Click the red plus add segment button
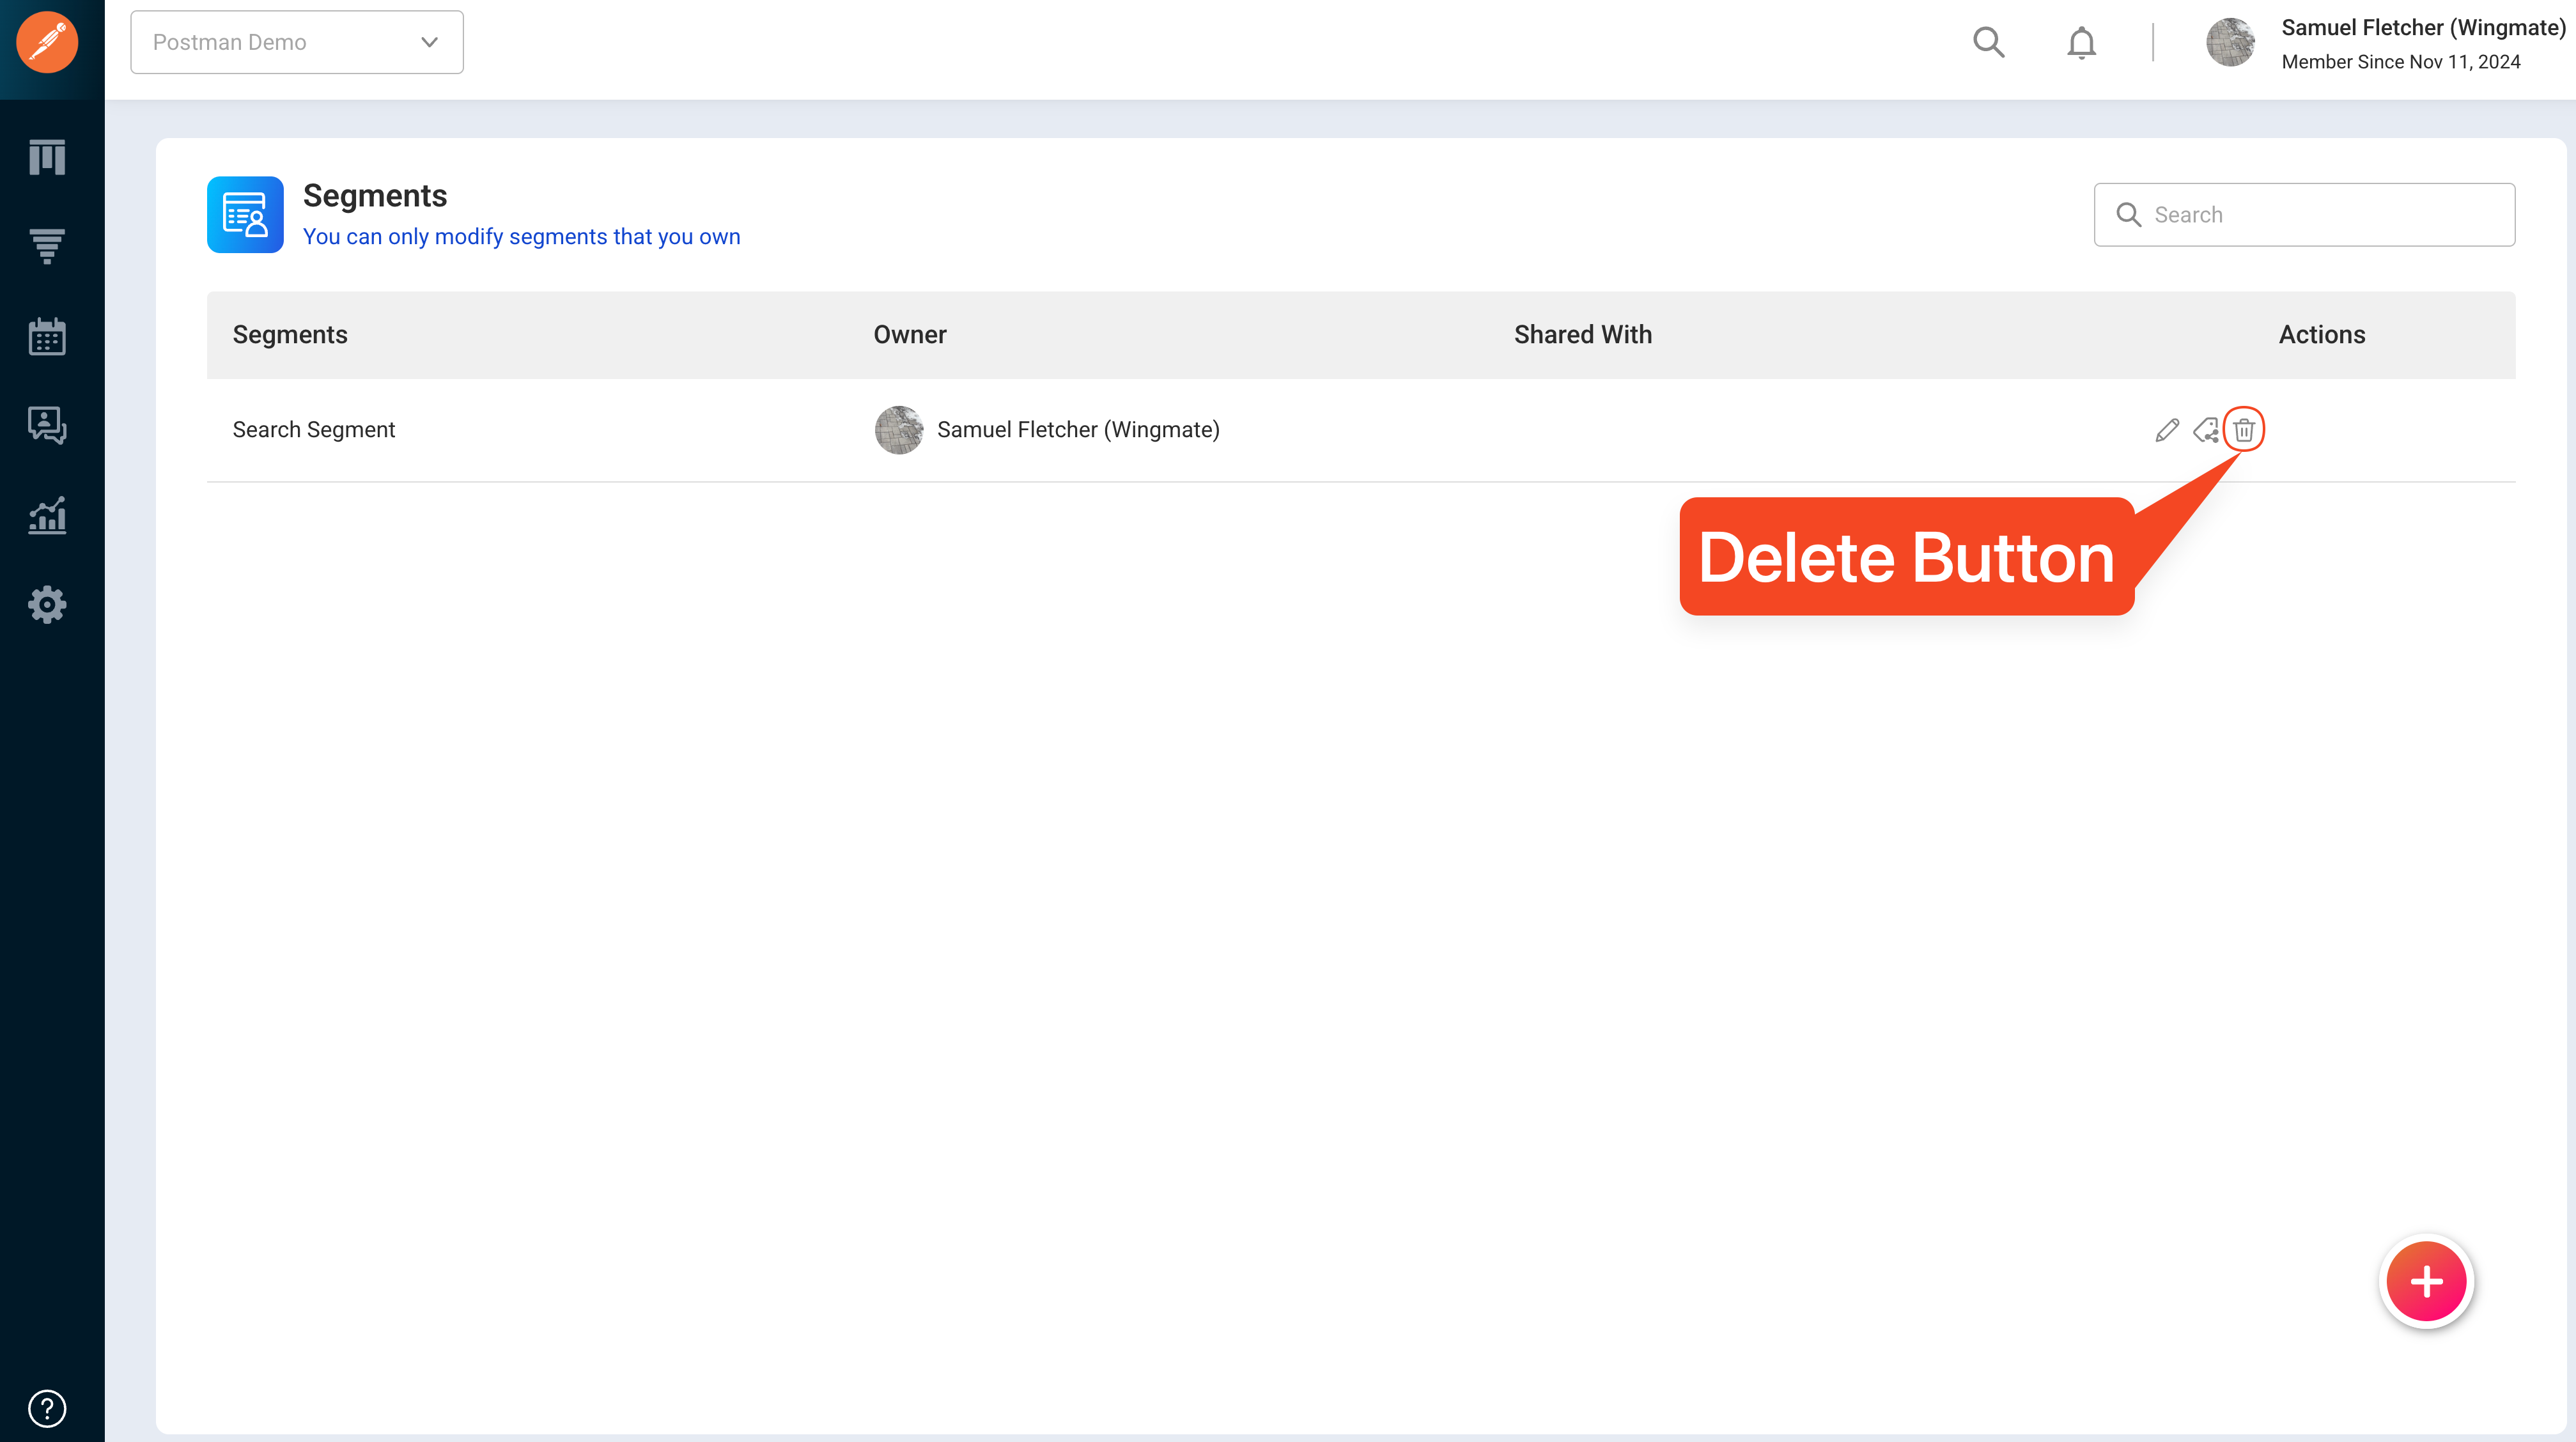The image size is (2576, 1442). [x=2426, y=1281]
